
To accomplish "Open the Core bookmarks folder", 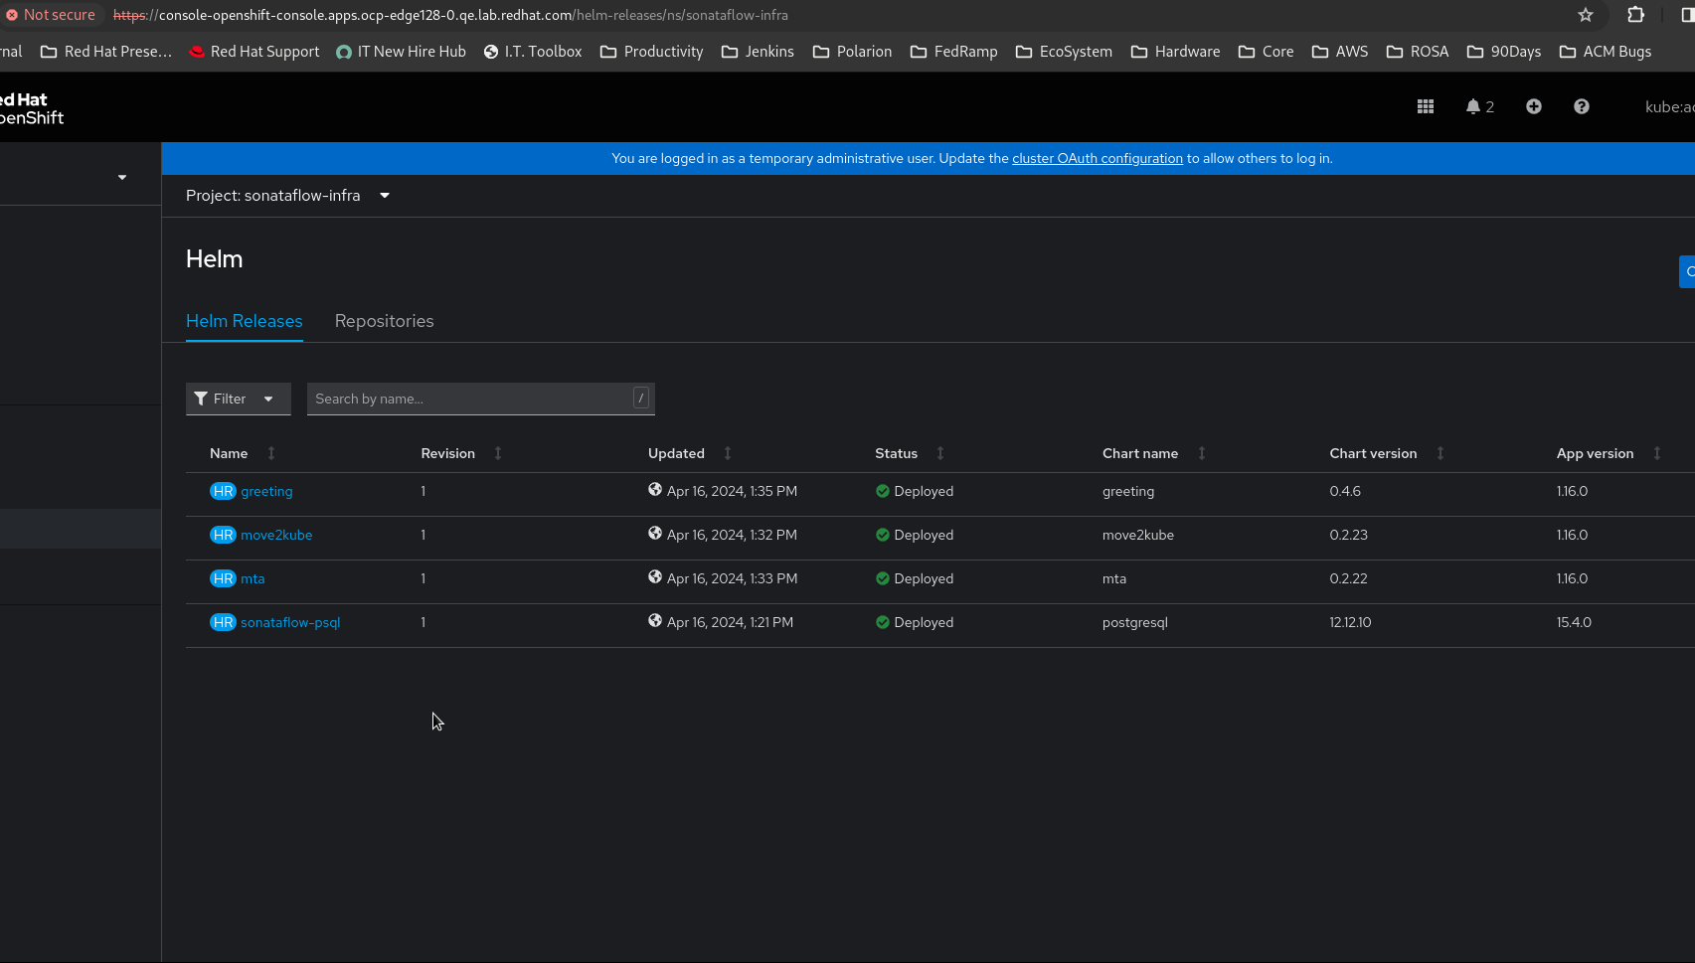I will 1266,52.
